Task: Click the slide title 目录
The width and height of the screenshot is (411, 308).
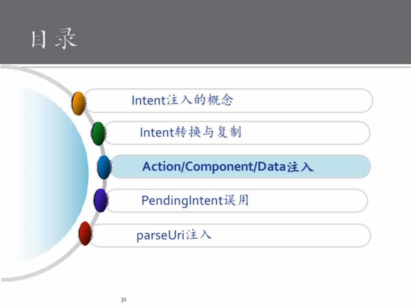Action: [54, 39]
